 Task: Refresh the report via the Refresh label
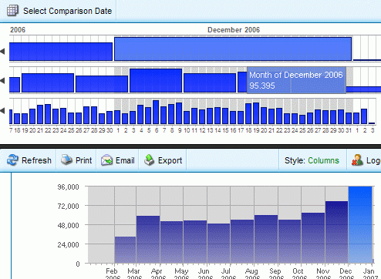(36, 160)
